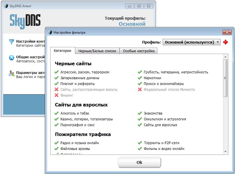The image size is (235, 174).
Task: Click the scrollbar down arrow in categories list
Action: 225,152
